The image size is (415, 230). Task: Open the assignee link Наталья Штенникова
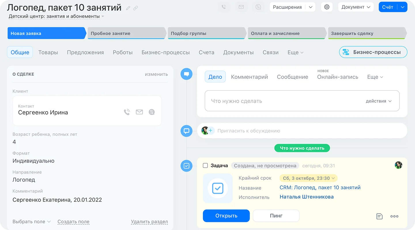(307, 197)
